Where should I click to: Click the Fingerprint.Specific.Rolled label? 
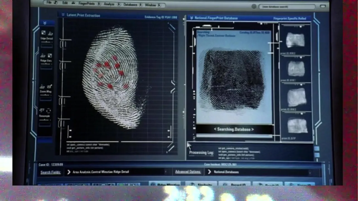[290, 19]
